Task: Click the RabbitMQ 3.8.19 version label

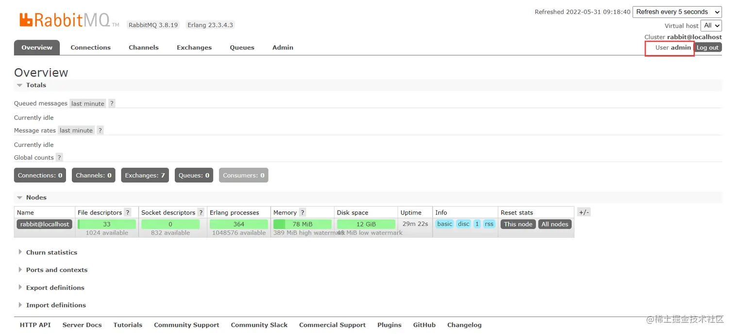Action: (x=153, y=25)
